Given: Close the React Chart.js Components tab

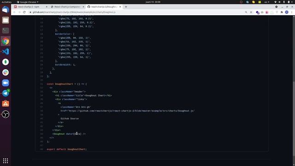Looking at the screenshot, I should click(83, 7).
